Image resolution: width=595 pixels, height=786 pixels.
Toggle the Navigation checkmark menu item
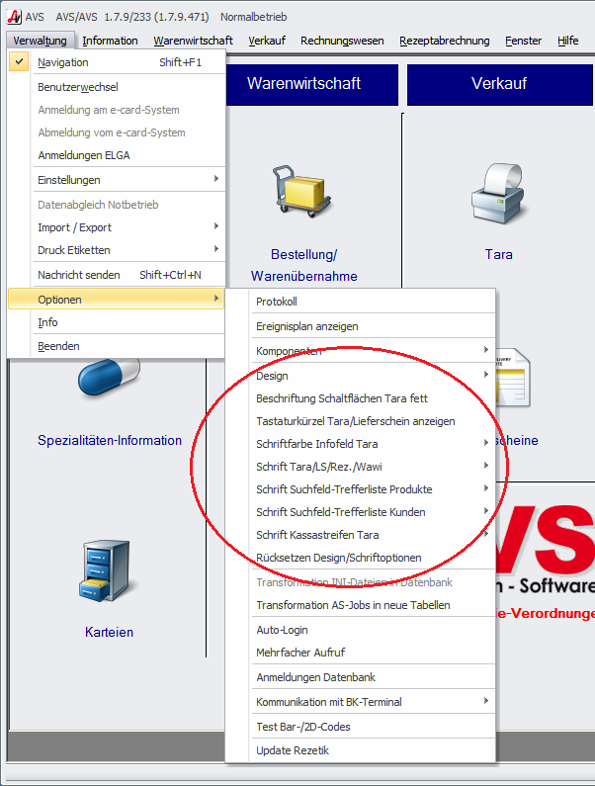click(x=63, y=62)
